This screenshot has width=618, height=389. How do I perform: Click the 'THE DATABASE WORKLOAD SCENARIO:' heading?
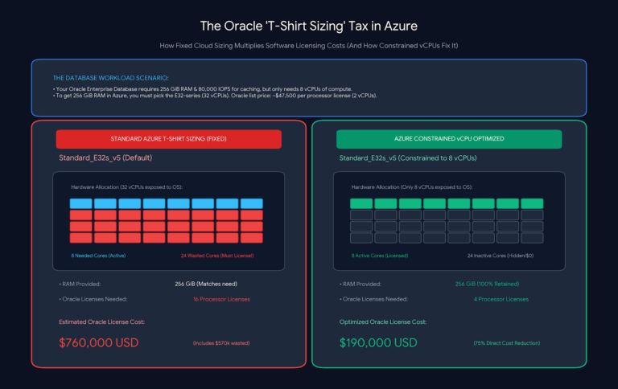point(111,78)
